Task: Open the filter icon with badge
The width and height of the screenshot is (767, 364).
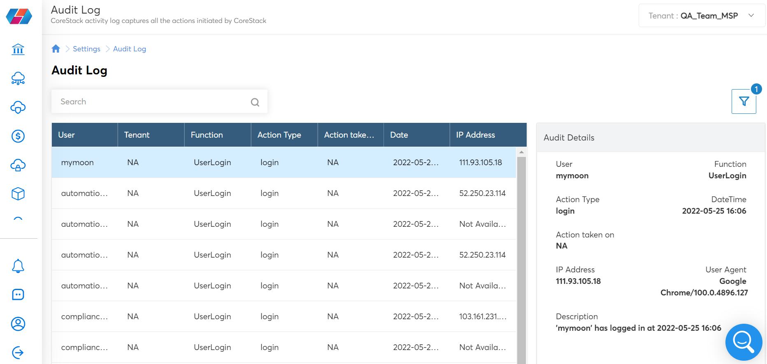Action: tap(744, 101)
